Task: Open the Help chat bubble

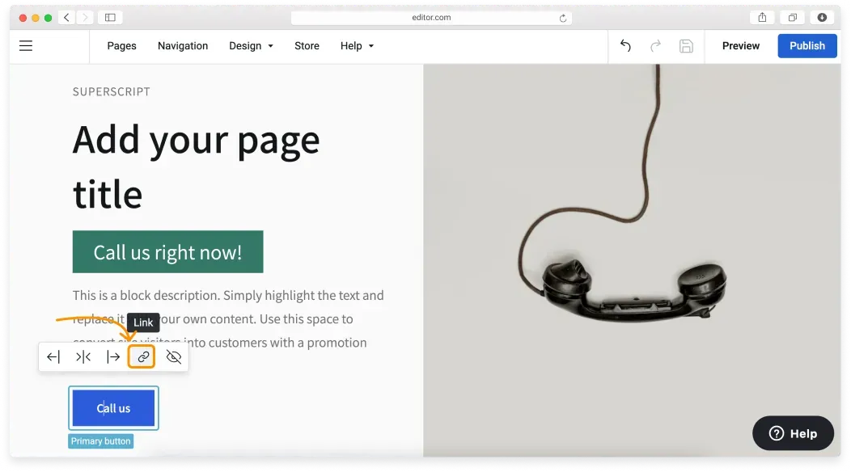Action: click(793, 433)
